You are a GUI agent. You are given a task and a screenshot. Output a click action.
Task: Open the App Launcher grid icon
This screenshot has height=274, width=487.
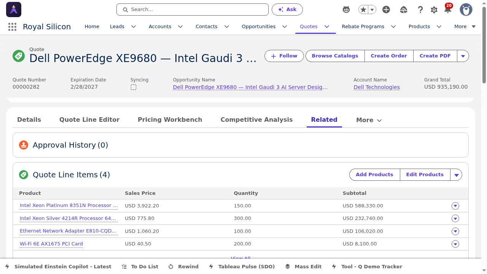(12, 27)
